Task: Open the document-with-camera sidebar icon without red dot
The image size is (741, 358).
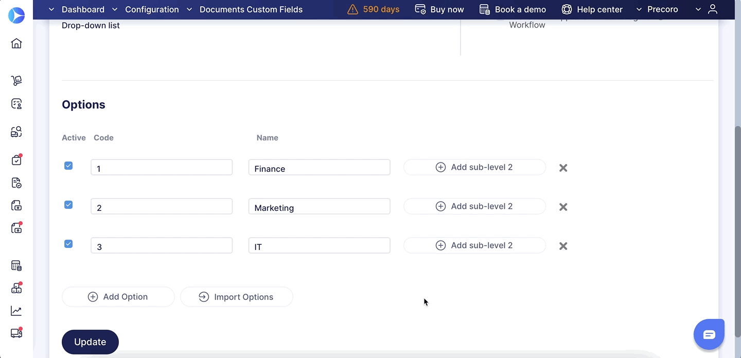Action: (x=16, y=206)
